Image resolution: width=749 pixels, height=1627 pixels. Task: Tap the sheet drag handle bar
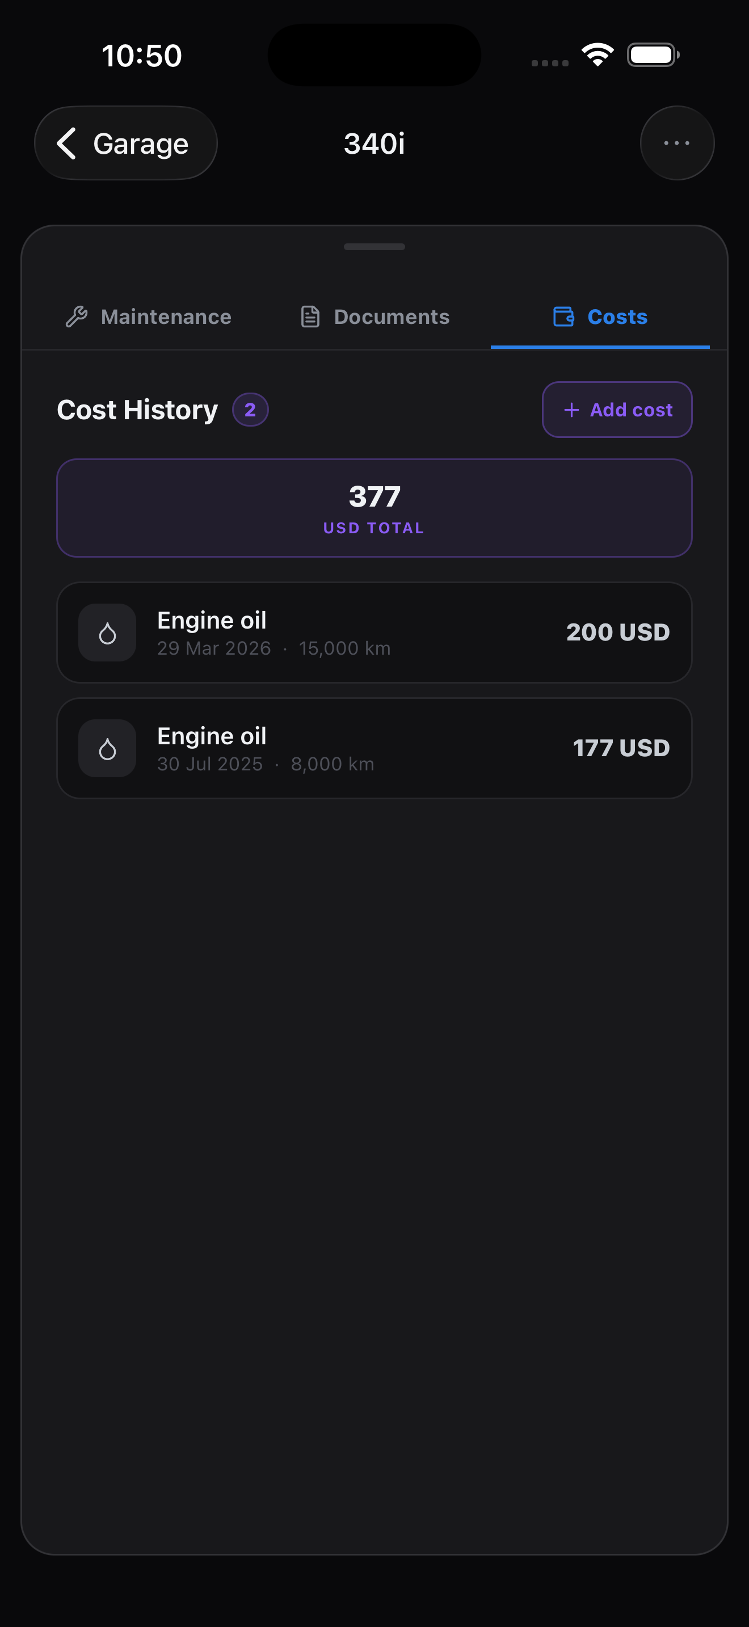[x=374, y=247]
